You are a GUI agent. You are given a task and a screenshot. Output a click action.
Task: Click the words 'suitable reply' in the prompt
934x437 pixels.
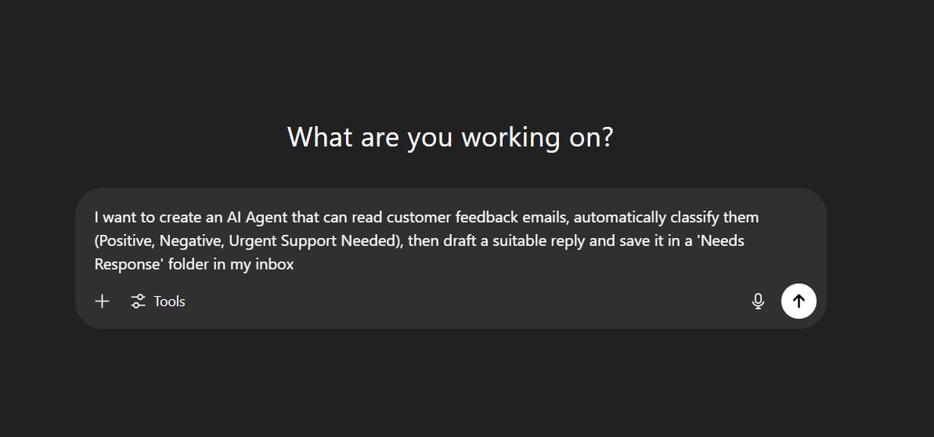tap(539, 241)
